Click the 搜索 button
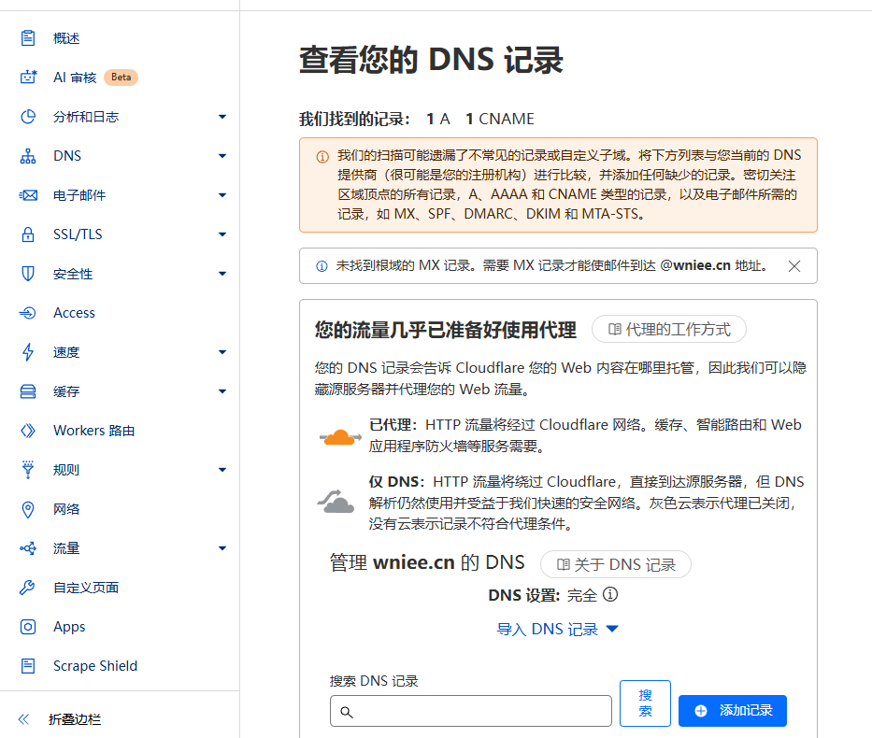Screen dimensions: 872x738 645,703
